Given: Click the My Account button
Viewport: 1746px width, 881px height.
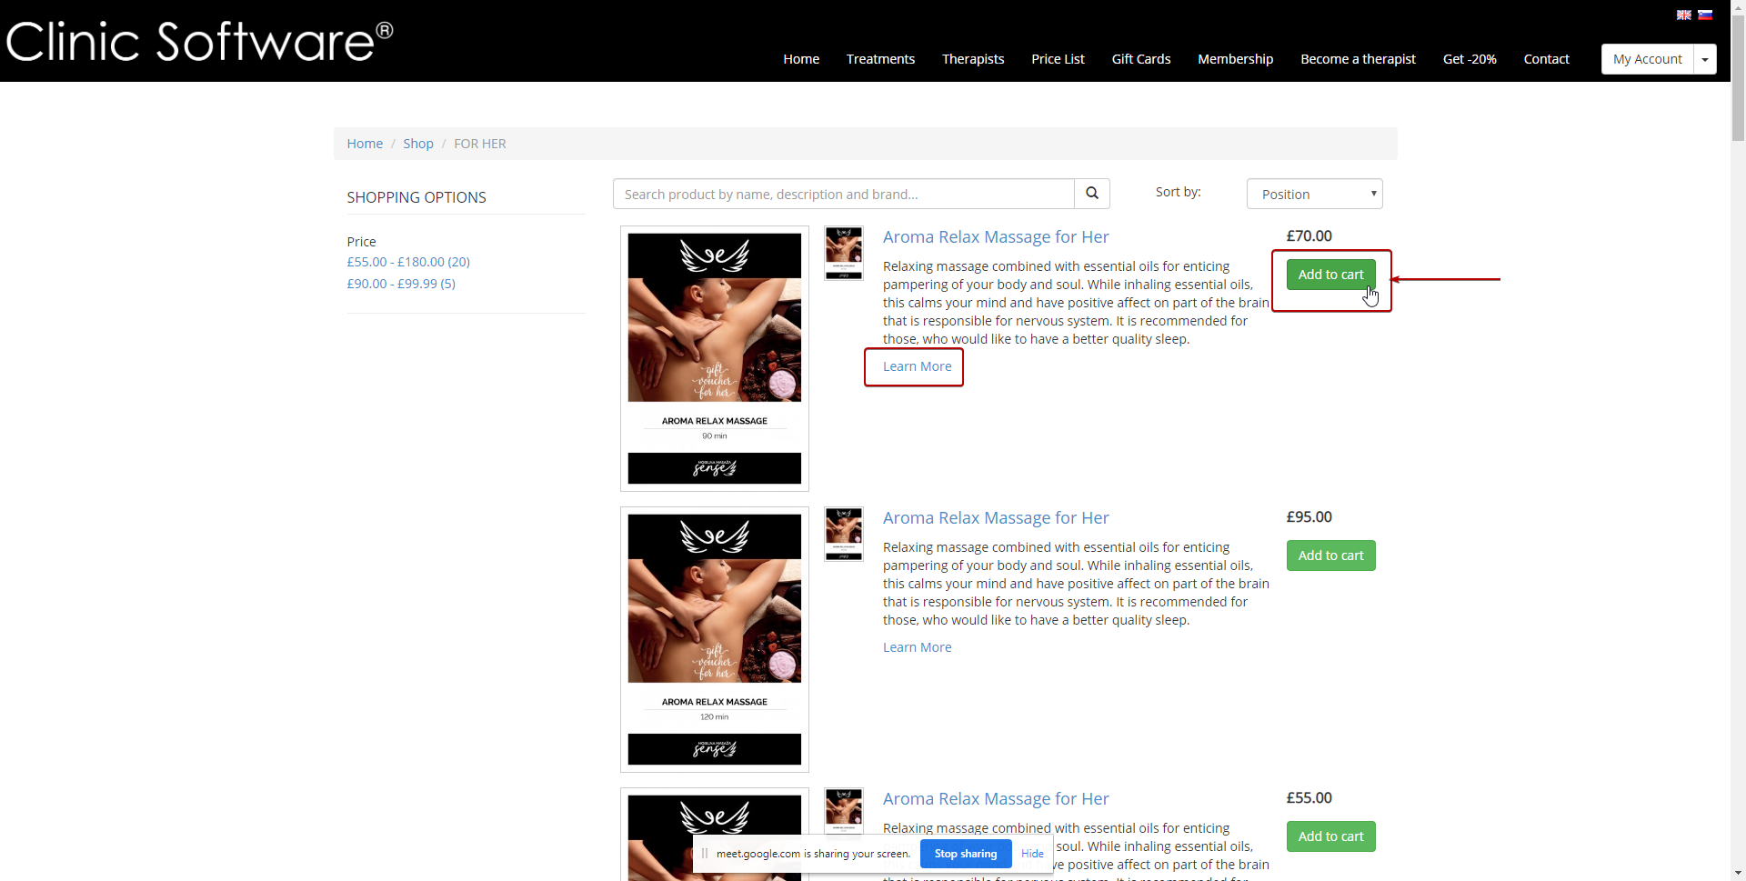Looking at the screenshot, I should [x=1647, y=59].
